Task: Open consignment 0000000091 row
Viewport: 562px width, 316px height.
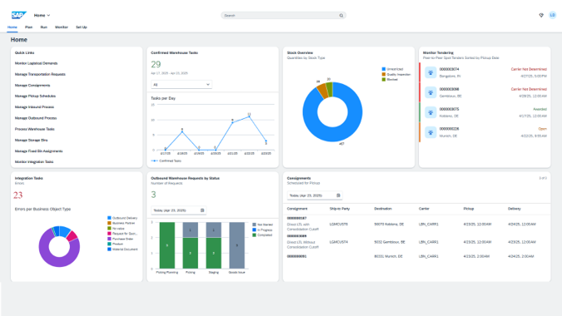Action: [417, 256]
